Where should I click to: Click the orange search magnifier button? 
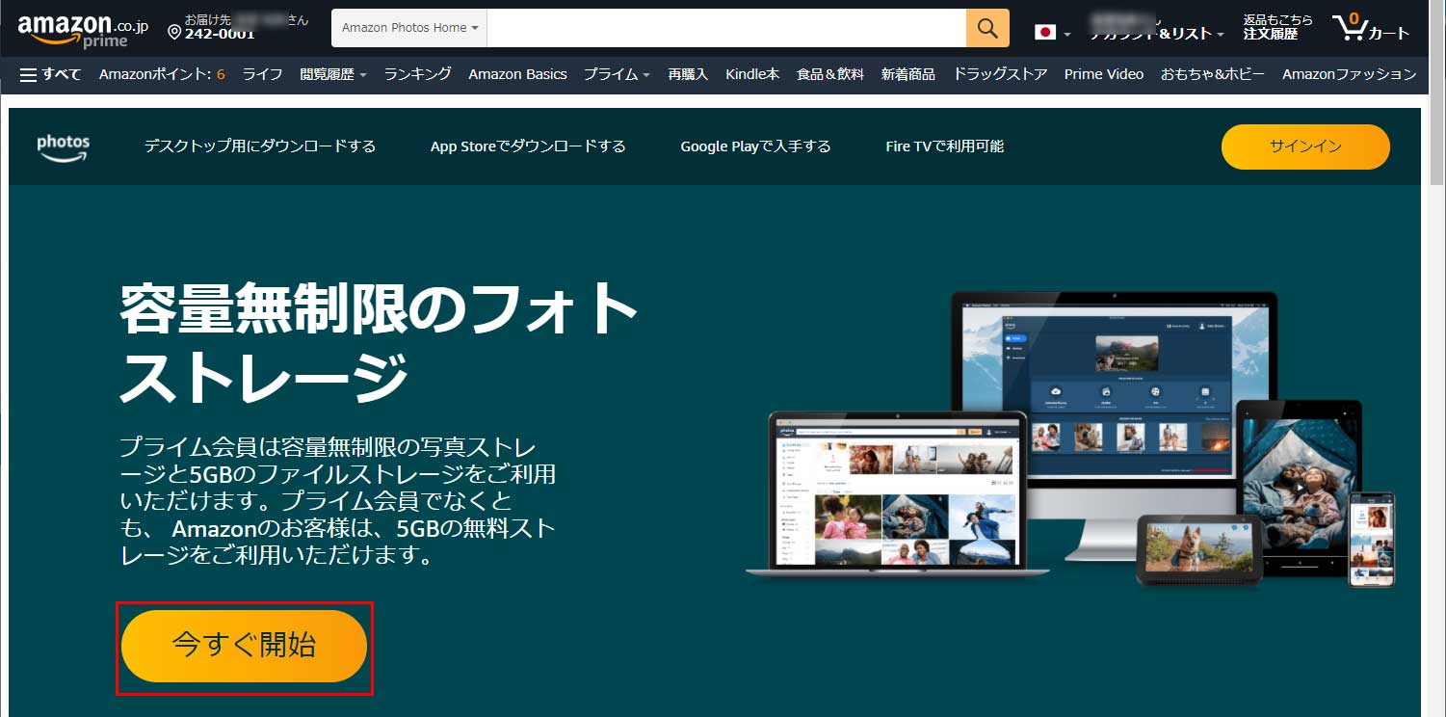click(x=987, y=28)
